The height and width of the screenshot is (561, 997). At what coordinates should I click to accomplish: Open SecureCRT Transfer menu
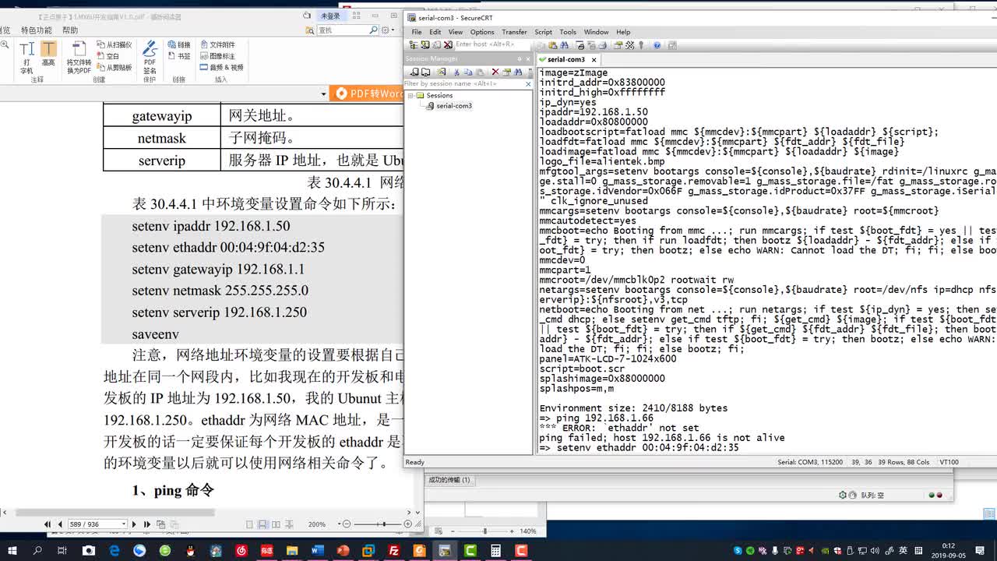[514, 32]
